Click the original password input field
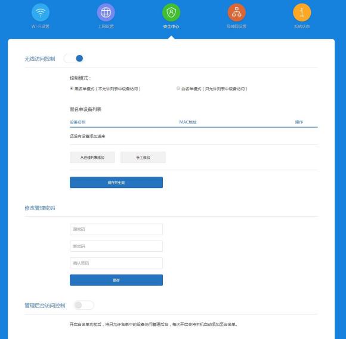 [x=116, y=229]
